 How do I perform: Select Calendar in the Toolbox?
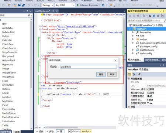[x=7, y=40]
